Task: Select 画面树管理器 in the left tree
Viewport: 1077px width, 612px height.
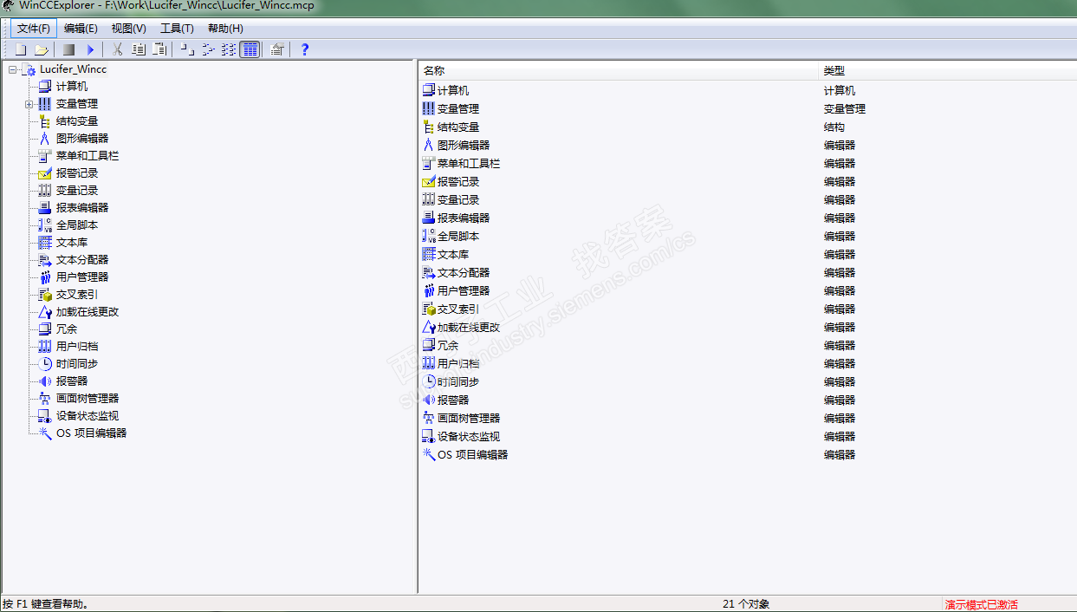Action: [x=88, y=399]
